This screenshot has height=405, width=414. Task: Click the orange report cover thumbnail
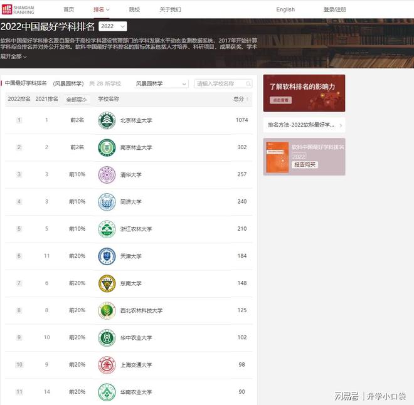[x=277, y=157]
